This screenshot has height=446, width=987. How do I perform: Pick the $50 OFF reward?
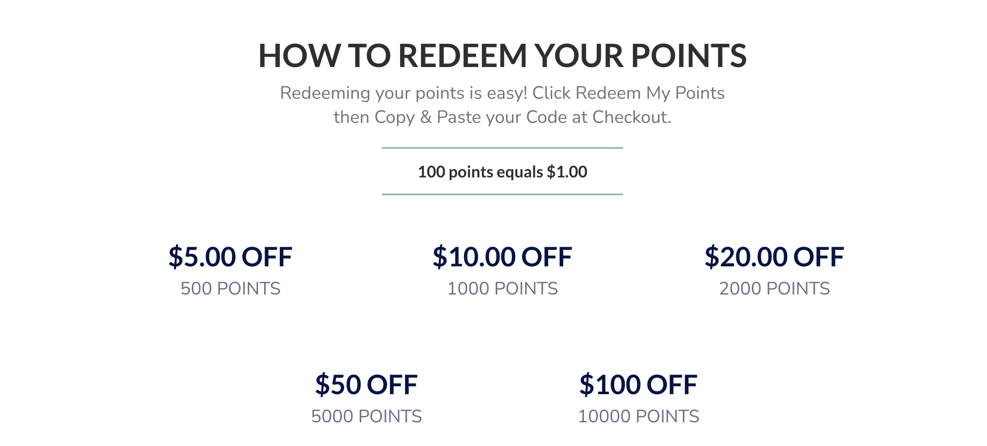point(367,385)
